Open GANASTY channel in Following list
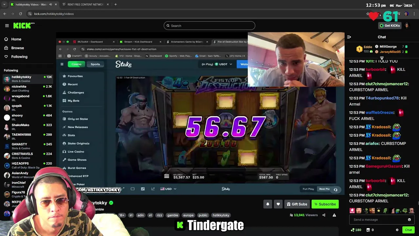419x236 pixels. click(28, 146)
